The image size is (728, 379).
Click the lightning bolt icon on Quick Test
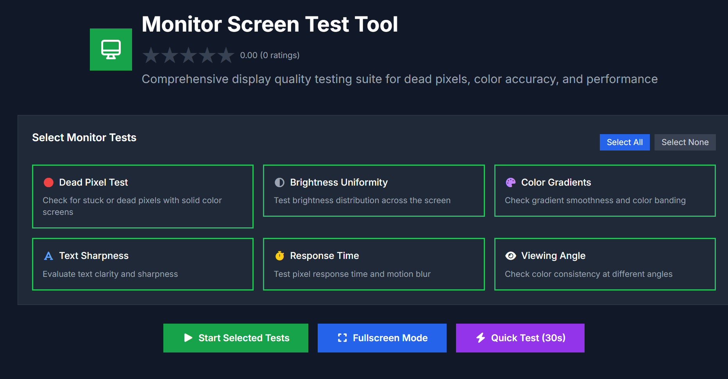[x=481, y=338]
